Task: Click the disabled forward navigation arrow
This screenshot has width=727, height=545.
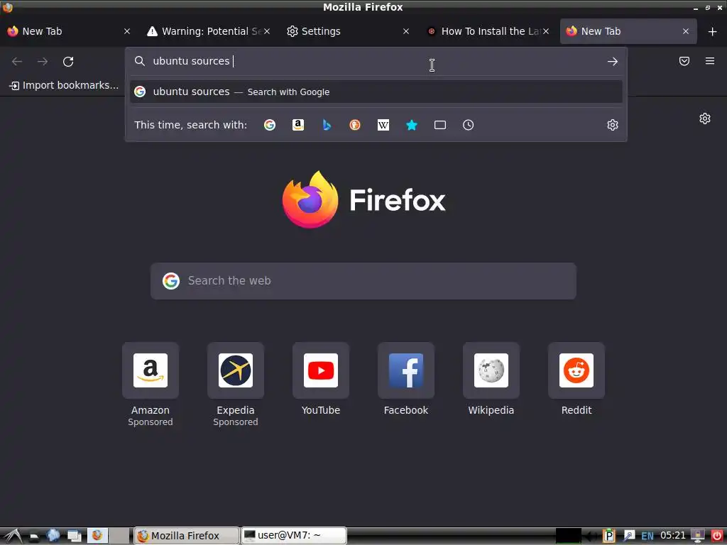Action: (43, 61)
